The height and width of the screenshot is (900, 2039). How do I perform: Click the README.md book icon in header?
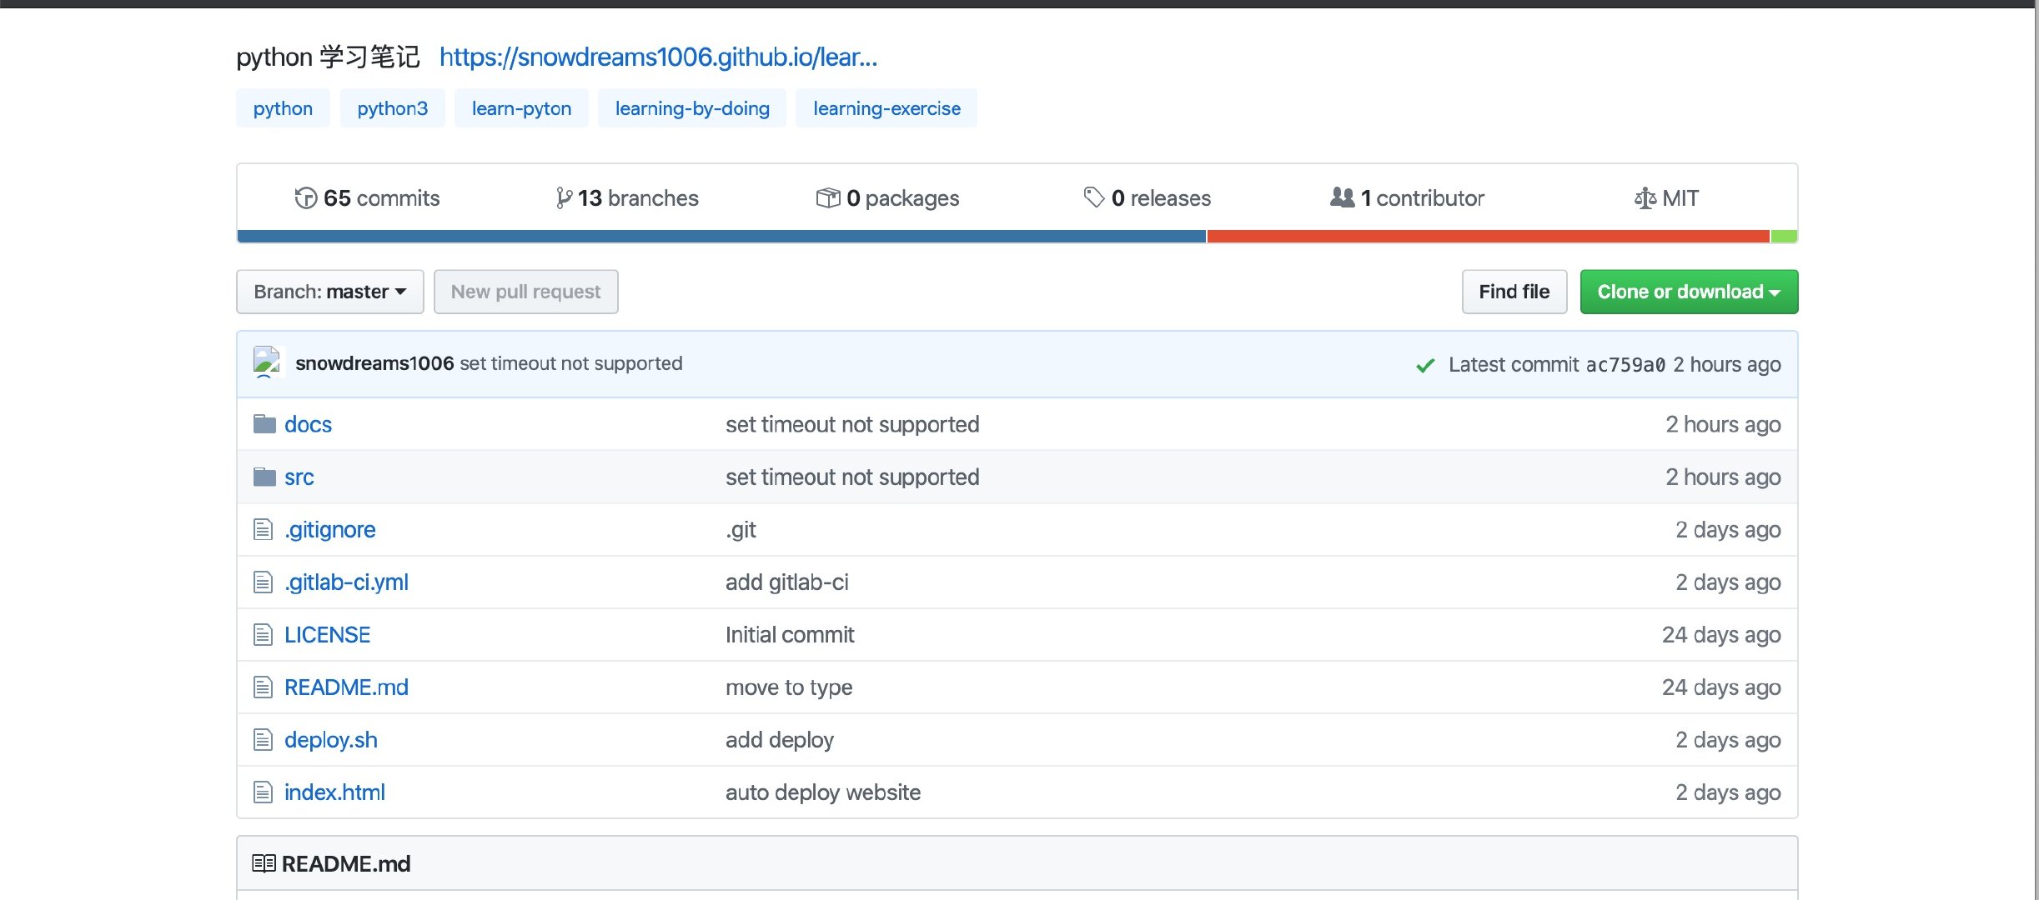(x=264, y=863)
